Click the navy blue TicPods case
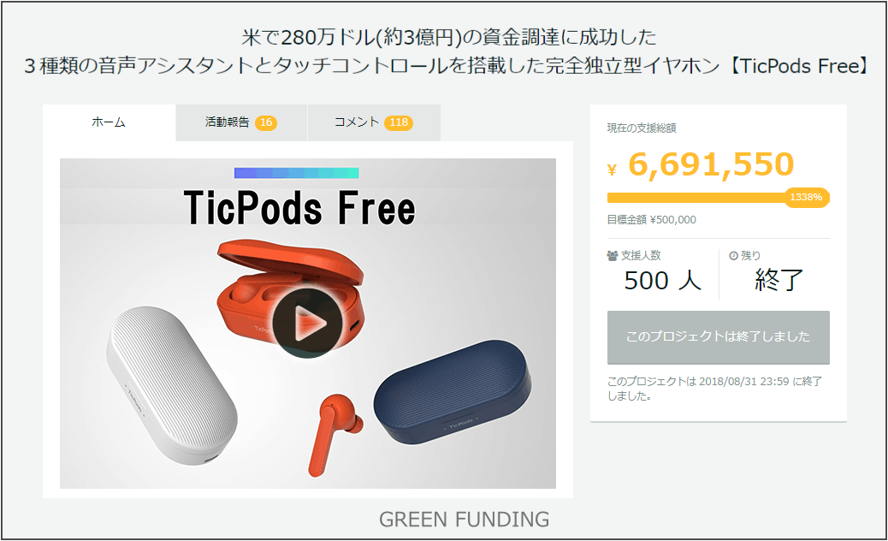 pyautogui.click(x=453, y=392)
